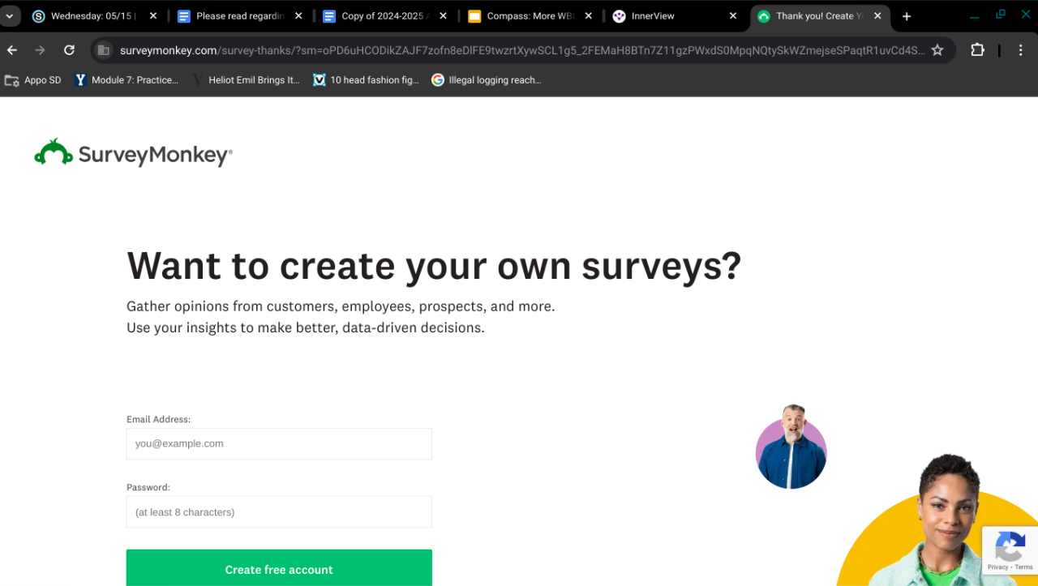The width and height of the screenshot is (1038, 586).
Task: Switch to the InnerView tab
Action: [x=676, y=16]
